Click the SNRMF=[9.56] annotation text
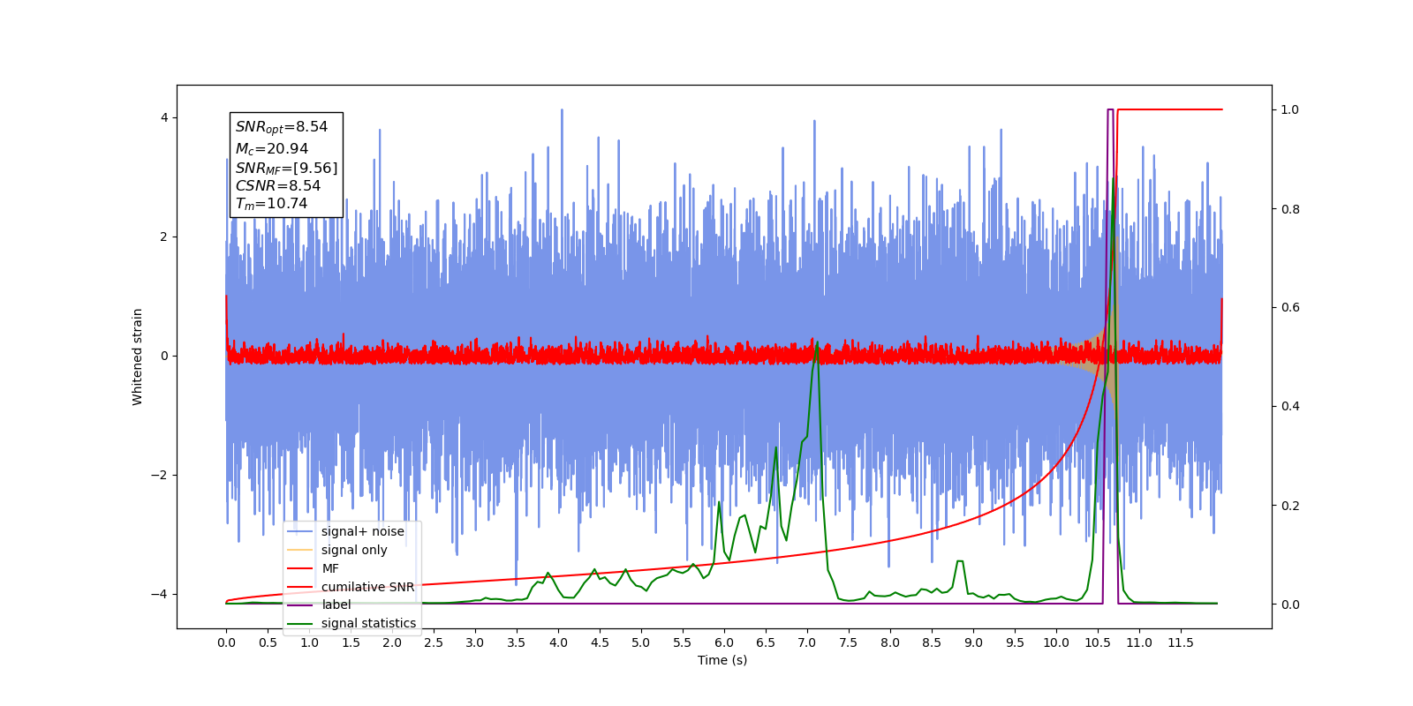Image resolution: width=1413 pixels, height=706 pixels. pos(286,168)
